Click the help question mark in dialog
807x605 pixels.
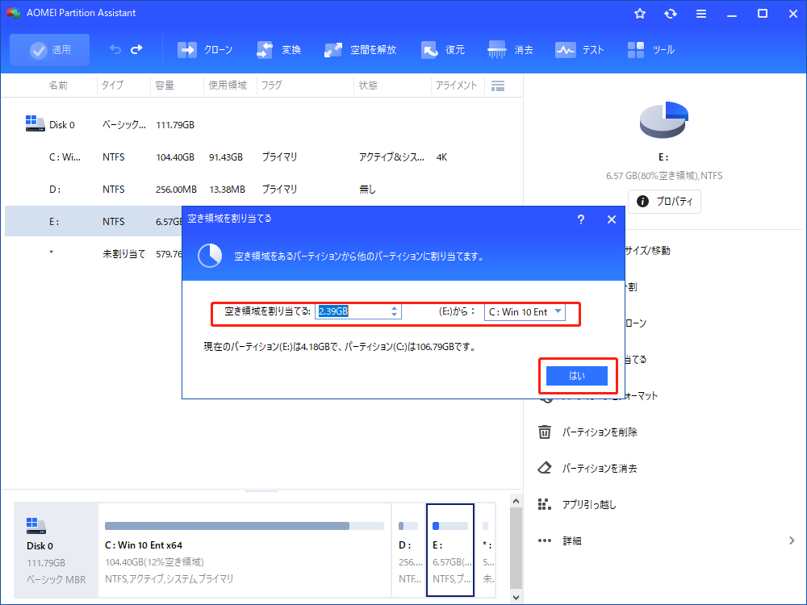click(580, 219)
